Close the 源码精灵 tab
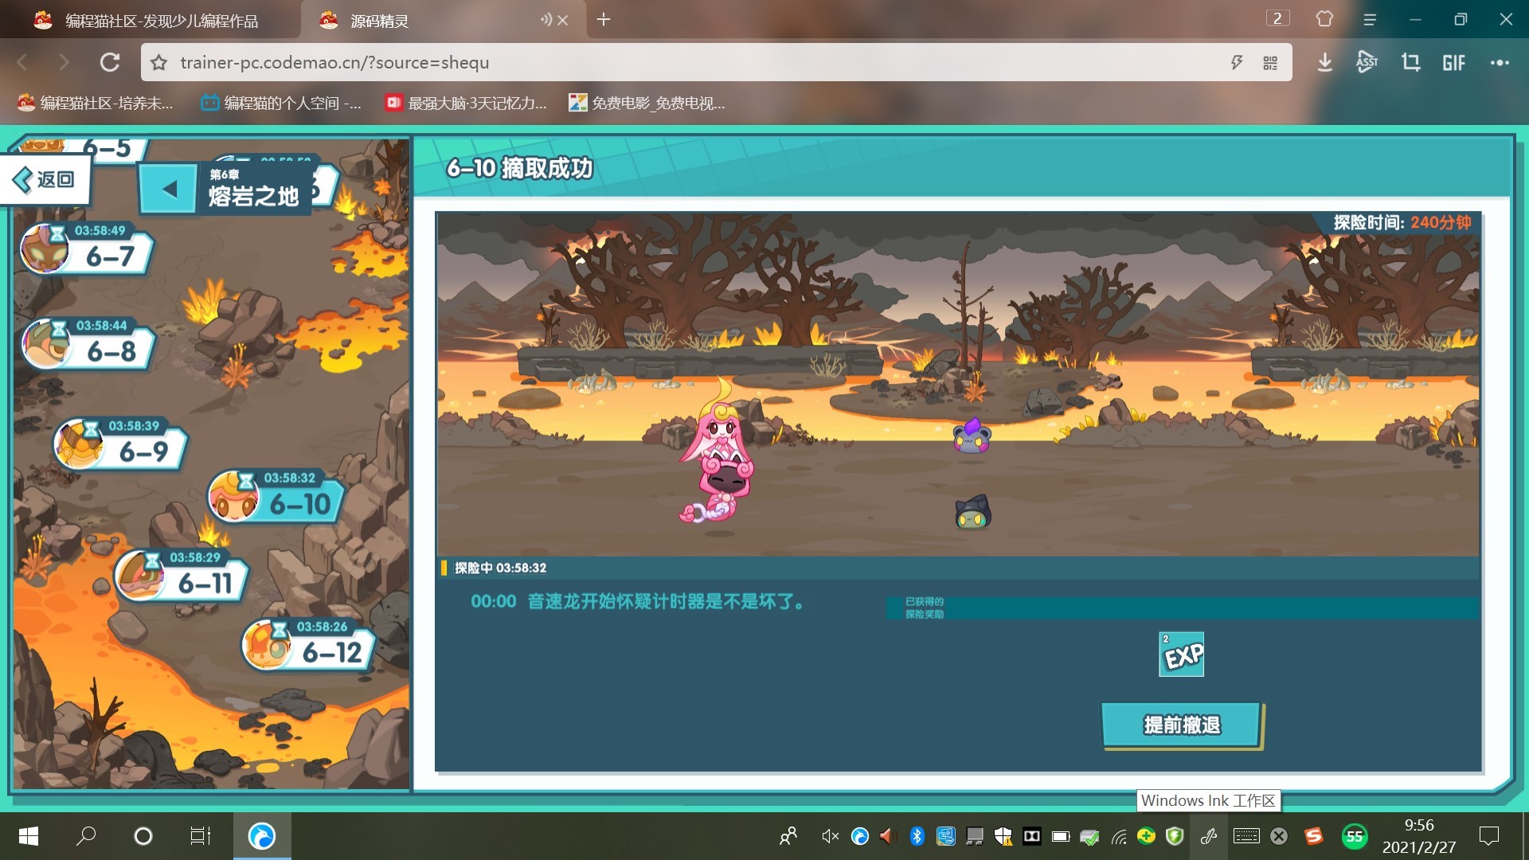The height and width of the screenshot is (860, 1529). 563,20
